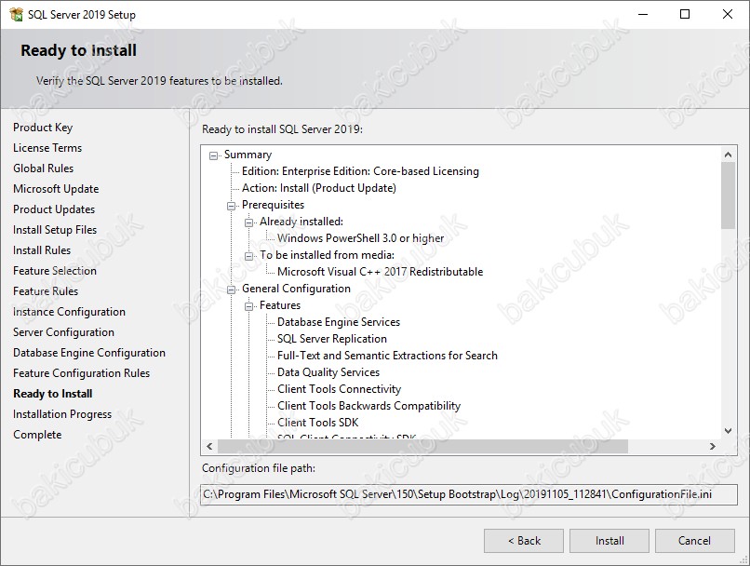Close the SQL Server Setup window
This screenshot has height=566, width=750.
click(728, 14)
